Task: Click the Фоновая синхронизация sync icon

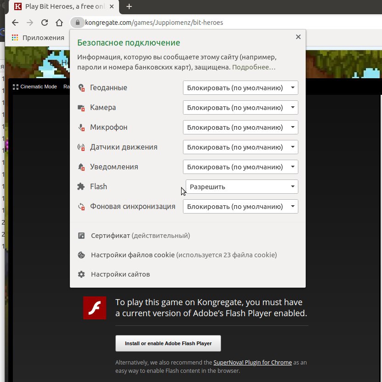Action: 81,207
